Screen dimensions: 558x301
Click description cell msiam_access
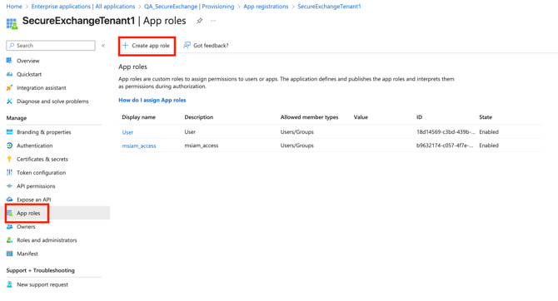tap(202, 146)
